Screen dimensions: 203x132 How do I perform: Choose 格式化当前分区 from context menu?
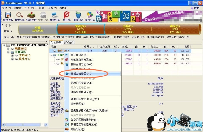point(93,60)
